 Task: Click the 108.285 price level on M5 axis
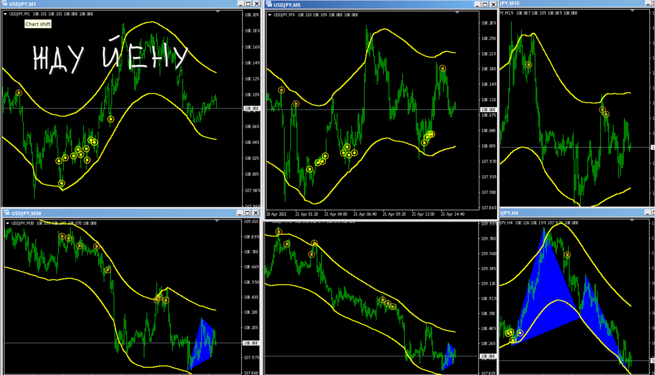point(489,23)
